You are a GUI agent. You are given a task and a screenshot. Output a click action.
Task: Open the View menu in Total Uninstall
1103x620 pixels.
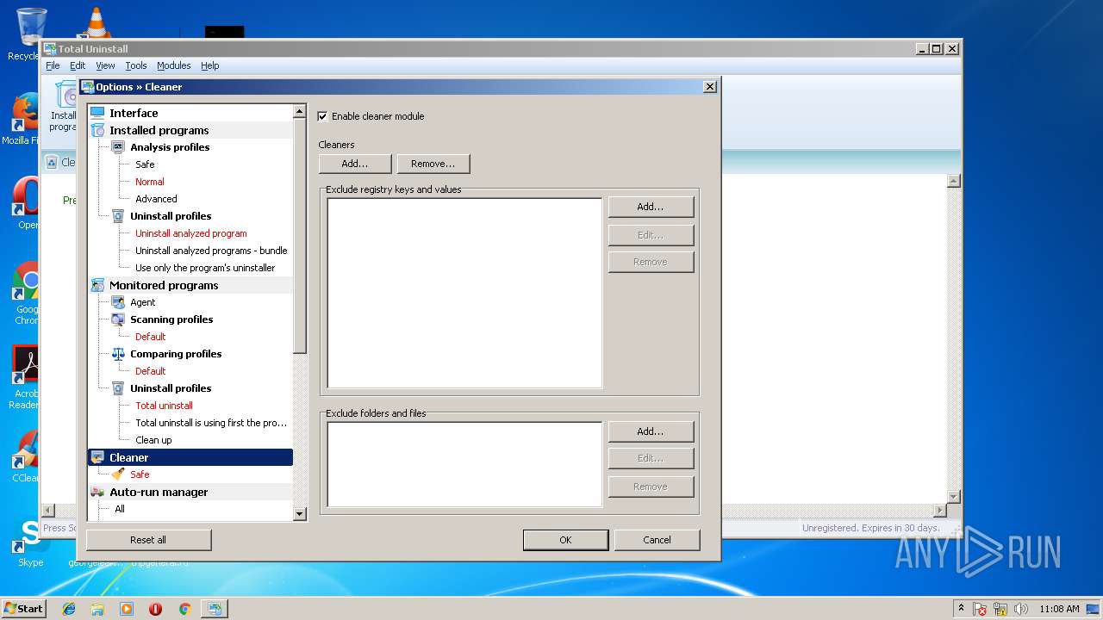coord(105,65)
